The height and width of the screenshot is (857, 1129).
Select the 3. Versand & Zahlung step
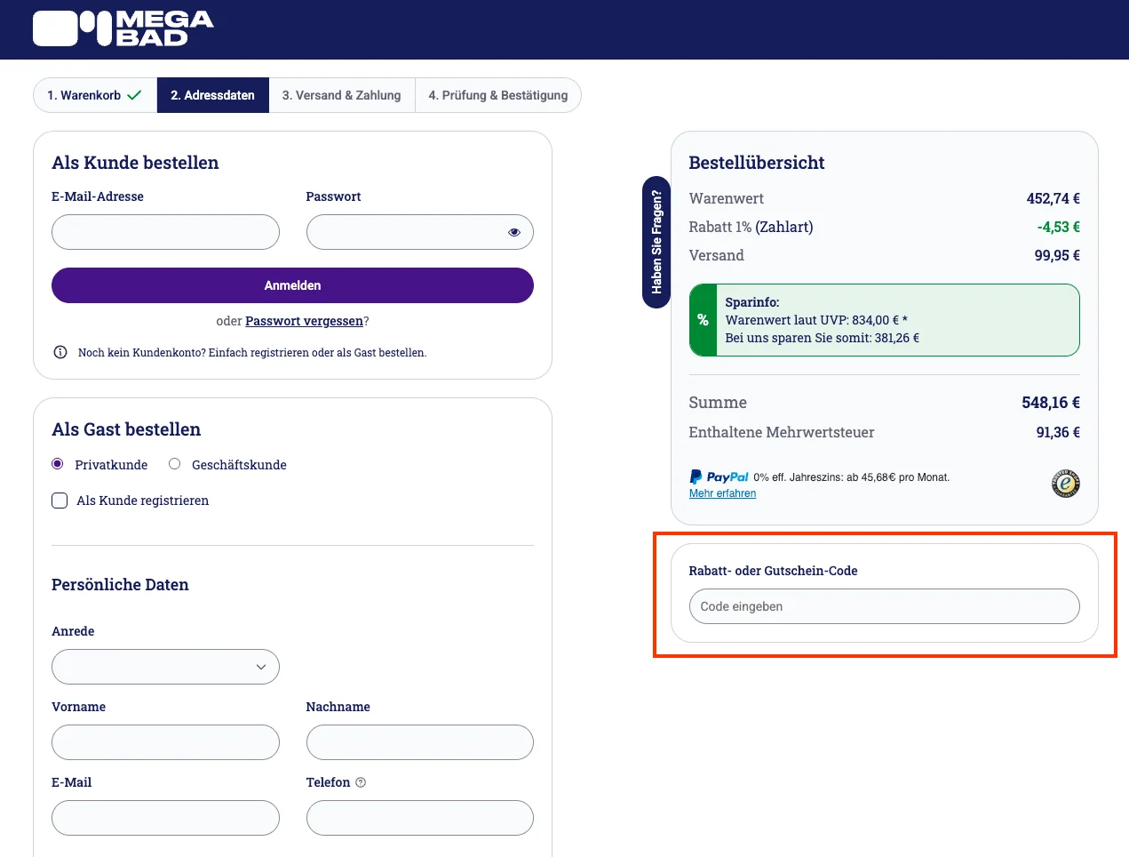click(x=342, y=95)
